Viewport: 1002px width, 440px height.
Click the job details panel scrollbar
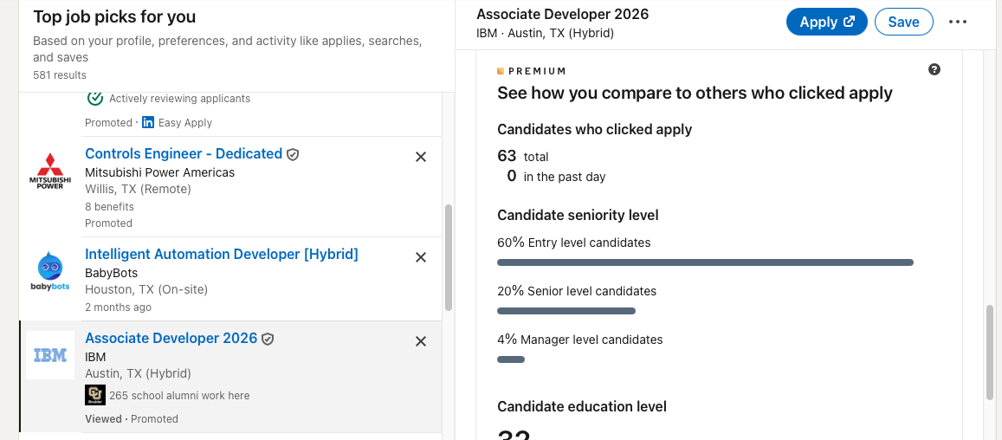990,352
